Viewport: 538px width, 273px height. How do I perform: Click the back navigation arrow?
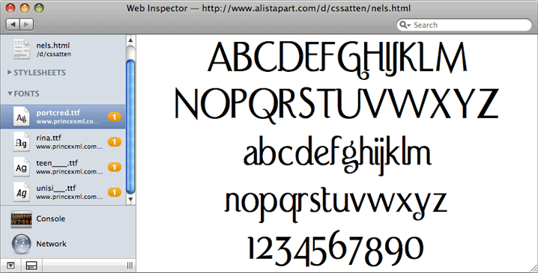(x=13, y=25)
